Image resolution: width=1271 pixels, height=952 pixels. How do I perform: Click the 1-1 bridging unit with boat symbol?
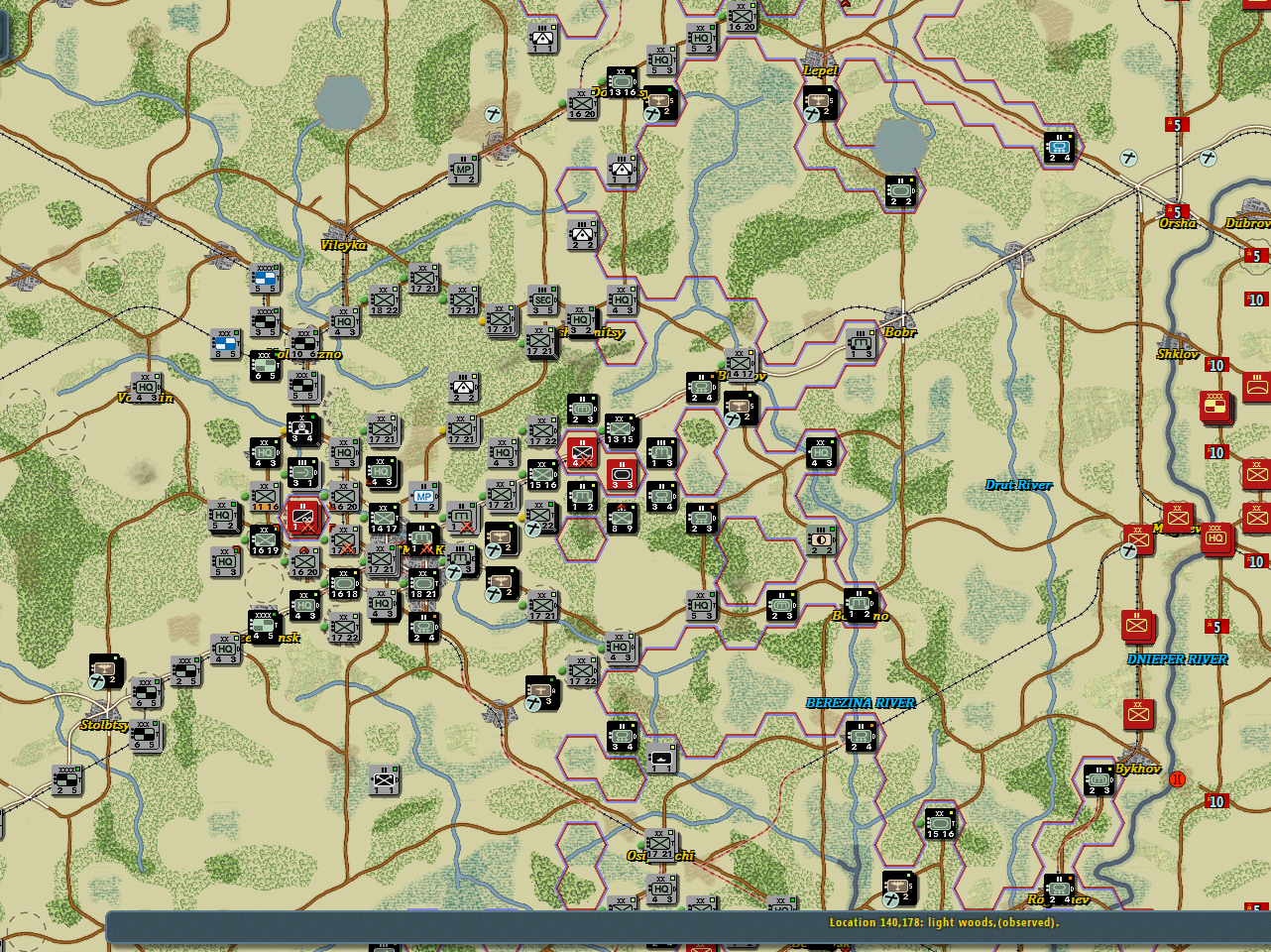pyautogui.click(x=661, y=759)
